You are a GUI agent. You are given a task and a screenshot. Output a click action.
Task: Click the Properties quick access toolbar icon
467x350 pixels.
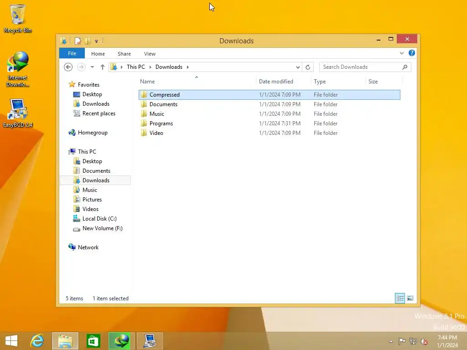[78, 41]
